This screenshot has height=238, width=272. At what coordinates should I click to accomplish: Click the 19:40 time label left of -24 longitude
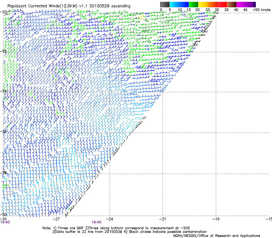tap(96, 222)
